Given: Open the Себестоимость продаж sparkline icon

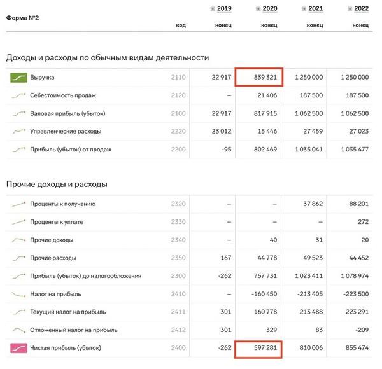Looking at the screenshot, I should pos(18,95).
